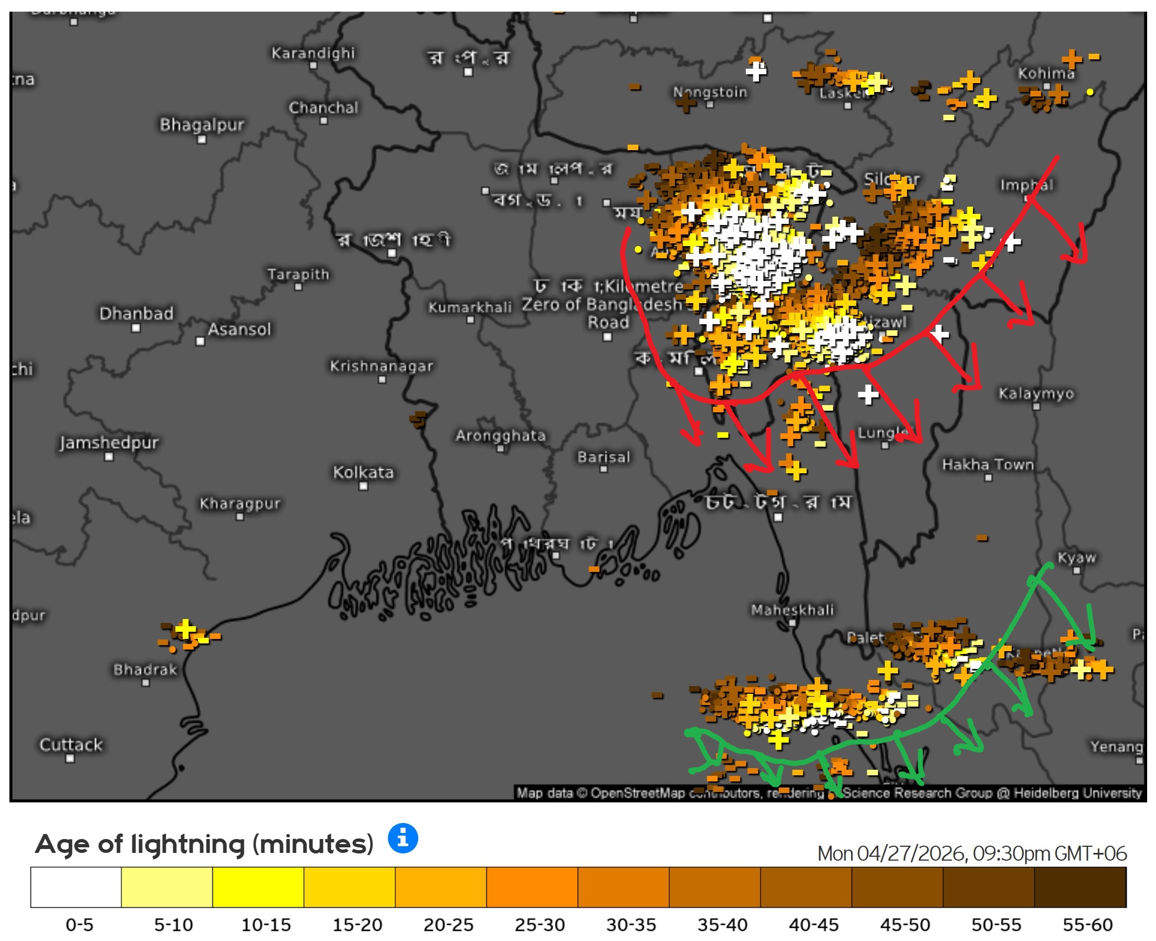Select the darkest brown 55-60 minute swatch
Image resolution: width=1156 pixels, height=941 pixels.
[1079, 887]
